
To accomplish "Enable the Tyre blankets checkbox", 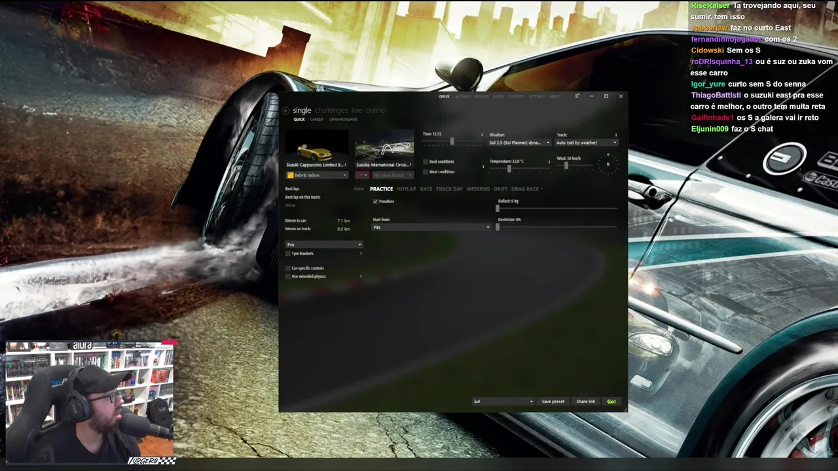I will pos(288,253).
